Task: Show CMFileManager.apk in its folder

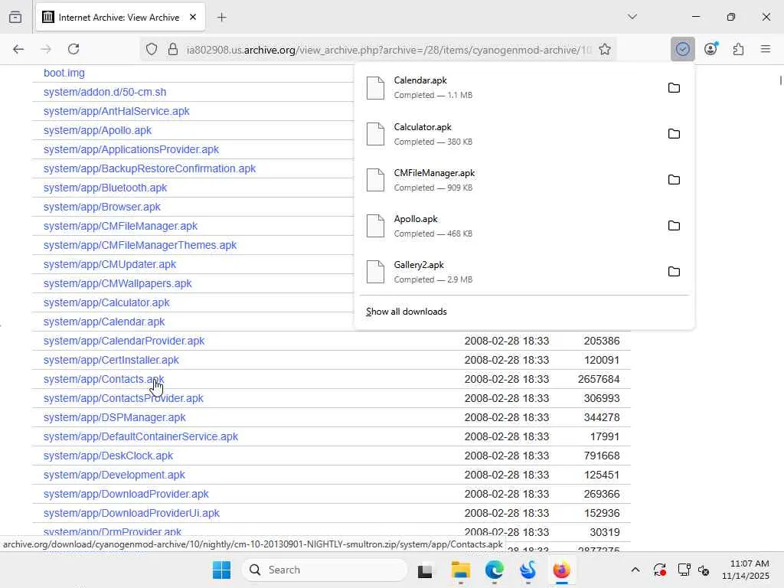Action: (674, 180)
